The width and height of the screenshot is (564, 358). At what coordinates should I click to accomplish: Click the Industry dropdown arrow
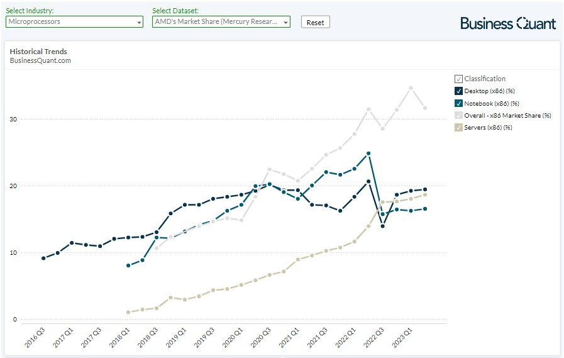click(139, 23)
